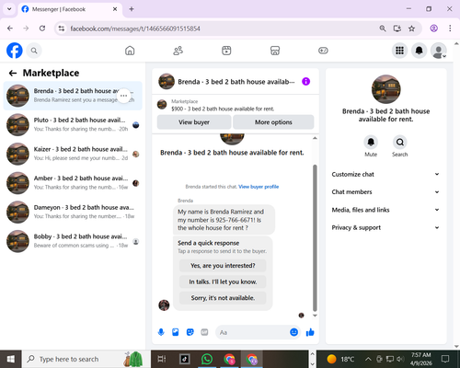This screenshot has width=460, height=368.
Task: Click the View buyer button
Action: click(194, 122)
